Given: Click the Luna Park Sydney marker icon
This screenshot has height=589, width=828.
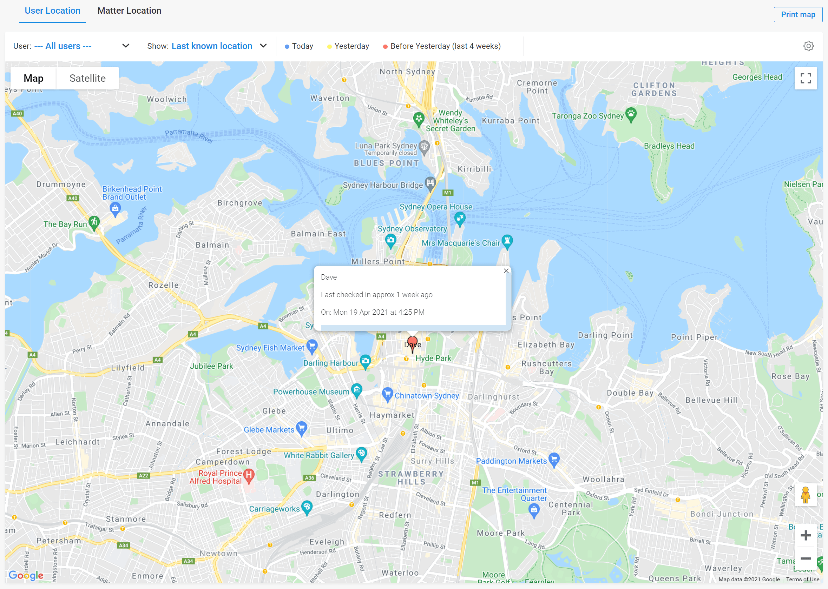Looking at the screenshot, I should (x=424, y=148).
